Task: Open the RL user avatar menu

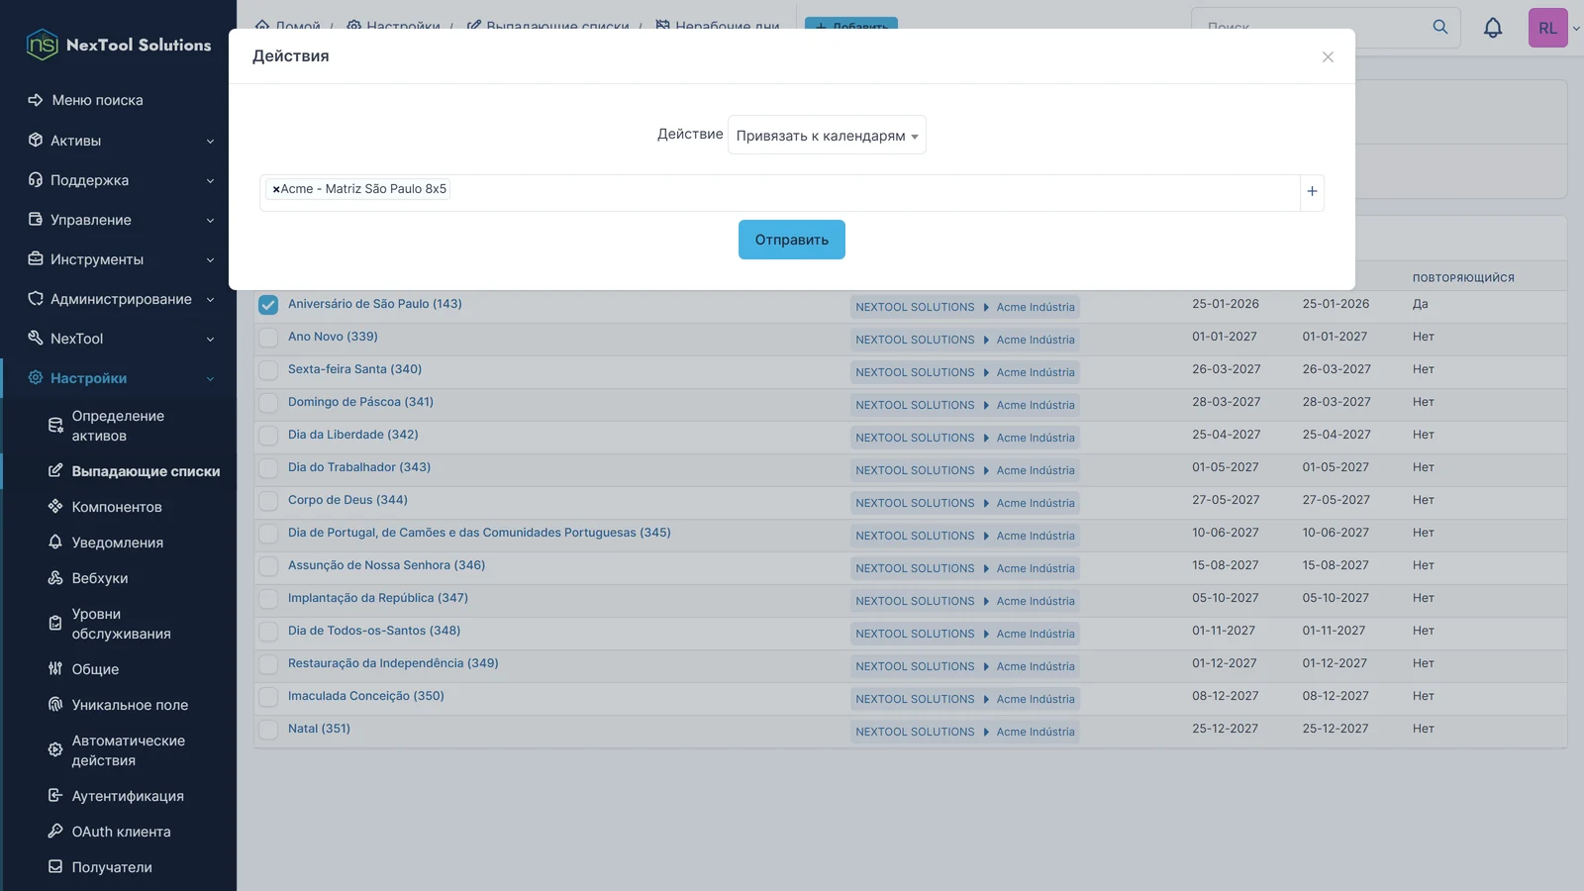Action: [1547, 28]
